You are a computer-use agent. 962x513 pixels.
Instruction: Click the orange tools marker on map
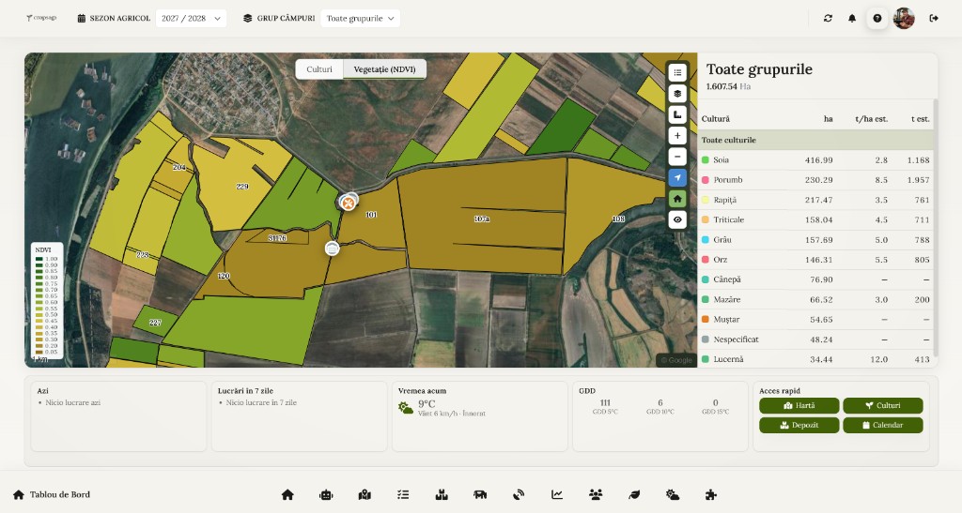click(x=349, y=203)
